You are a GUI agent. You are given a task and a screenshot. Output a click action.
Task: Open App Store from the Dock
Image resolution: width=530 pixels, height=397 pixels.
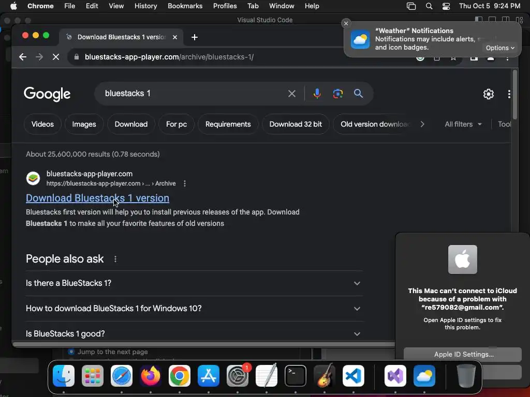pos(209,376)
